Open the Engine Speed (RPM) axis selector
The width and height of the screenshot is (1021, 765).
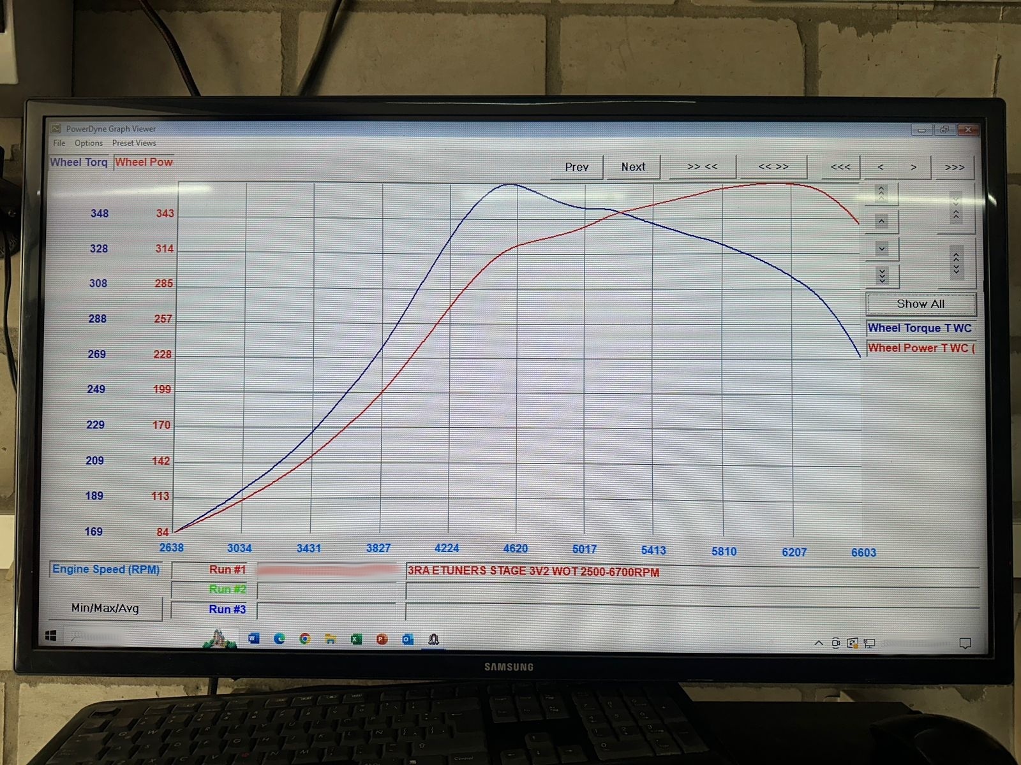point(106,569)
